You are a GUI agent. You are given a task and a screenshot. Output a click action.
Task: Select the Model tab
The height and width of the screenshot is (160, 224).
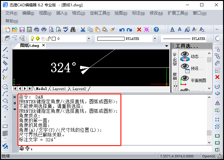tap(41, 89)
